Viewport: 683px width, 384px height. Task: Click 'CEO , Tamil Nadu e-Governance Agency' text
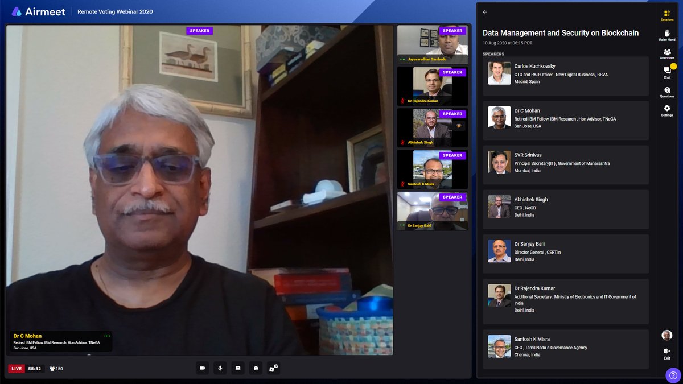[550, 348]
